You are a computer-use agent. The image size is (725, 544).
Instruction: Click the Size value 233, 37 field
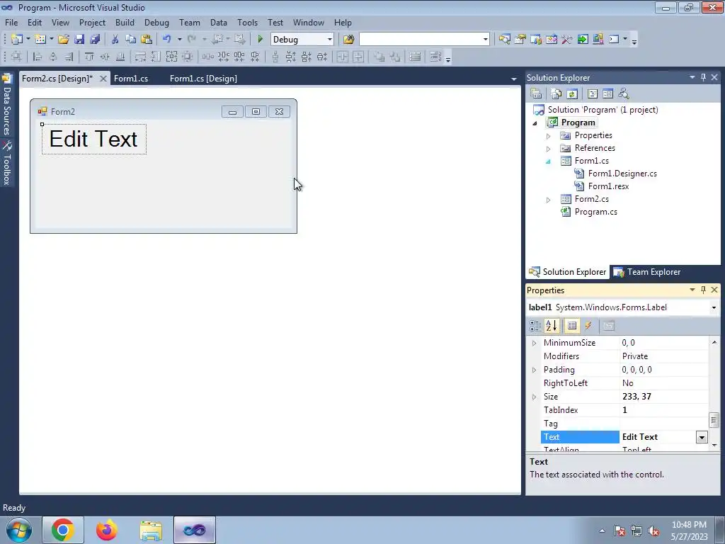664,397
